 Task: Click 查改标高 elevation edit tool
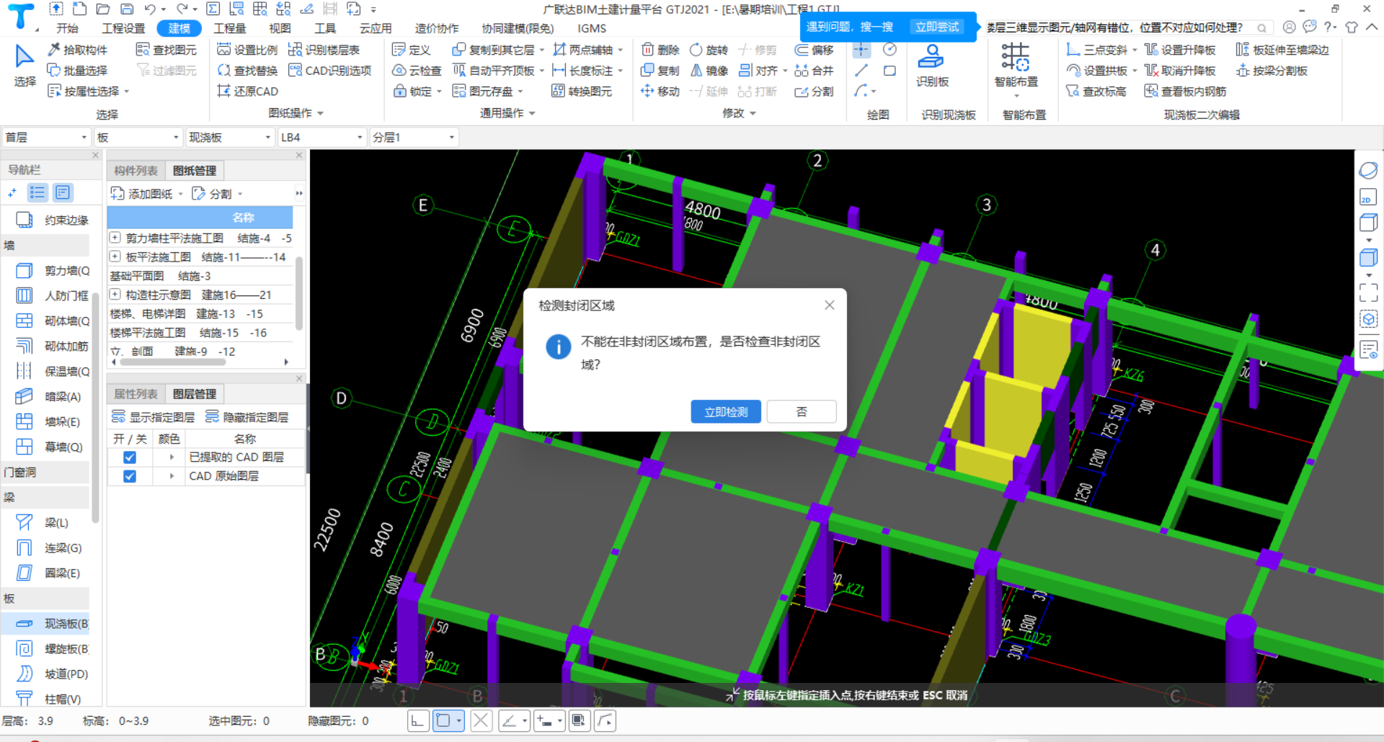1096,91
